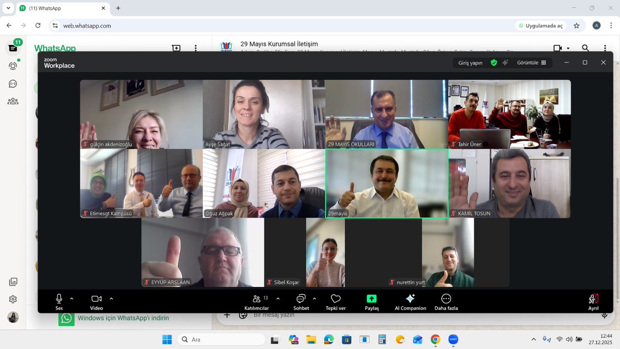Click Ayrıl to leave the meeting
Viewport: 620px width, 349px height.
[x=593, y=302]
